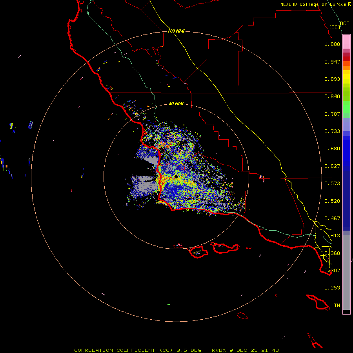Click the CORRELATION COEFFICIENT (CC) caption text

(x=124, y=350)
